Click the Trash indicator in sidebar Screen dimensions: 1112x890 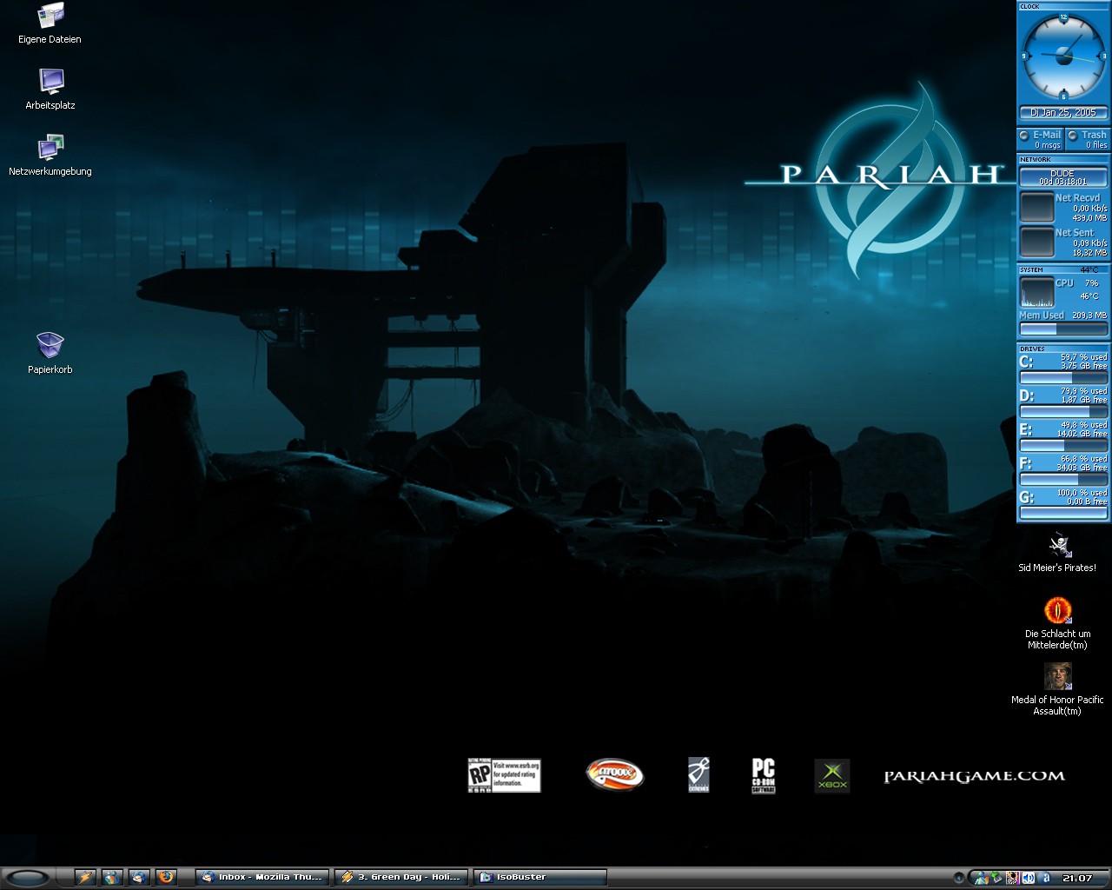tap(1087, 139)
